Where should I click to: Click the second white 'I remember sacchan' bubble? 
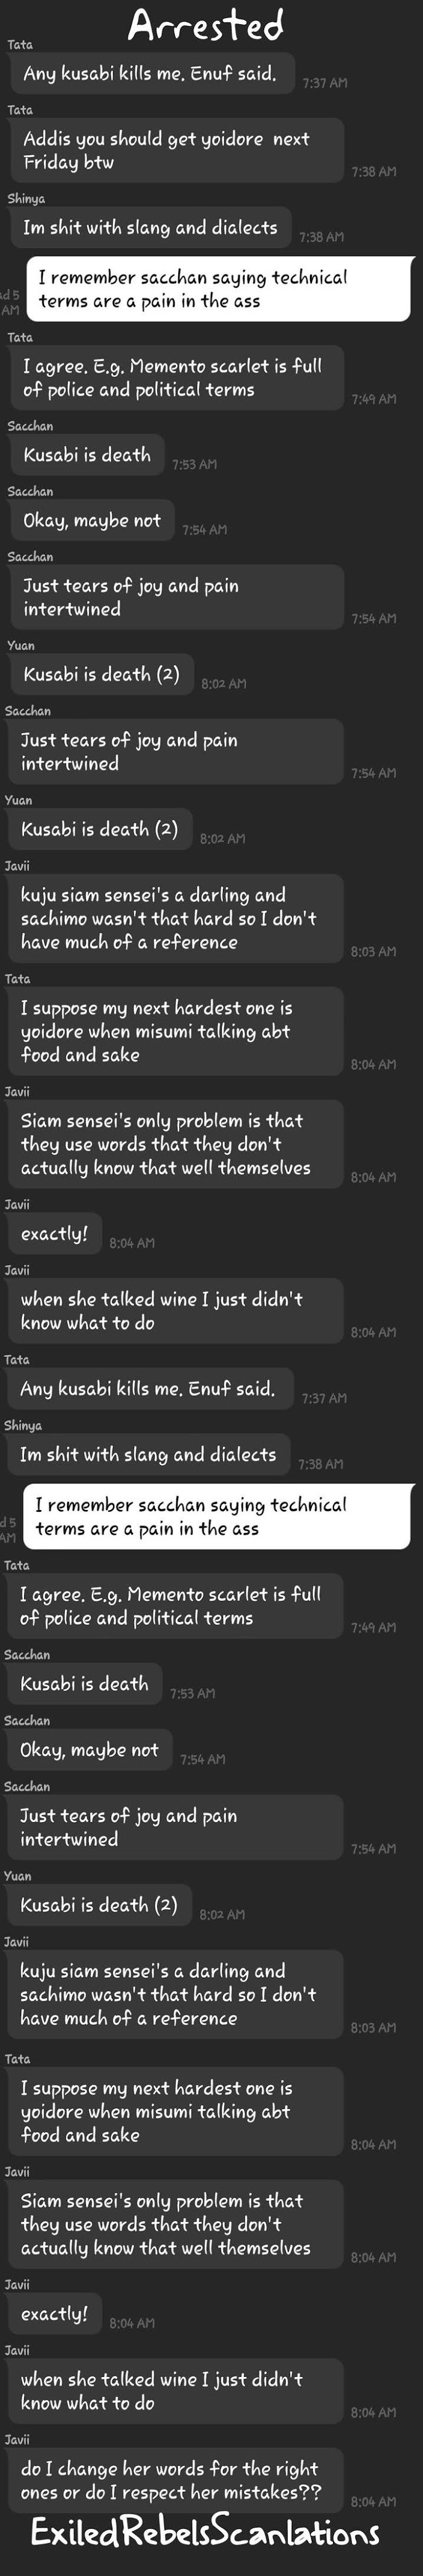click(x=215, y=1517)
